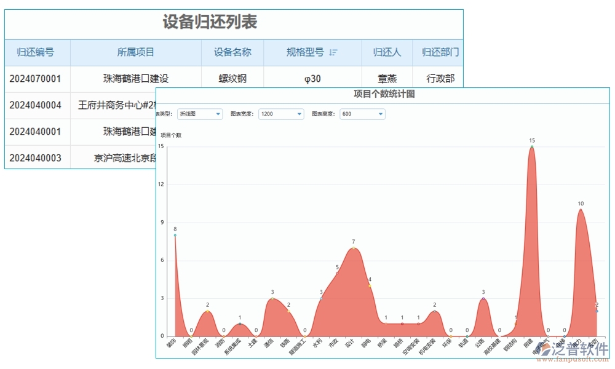Click the data point labeled 3 above 水利
This screenshot has width=615, height=369.
pos(321,298)
